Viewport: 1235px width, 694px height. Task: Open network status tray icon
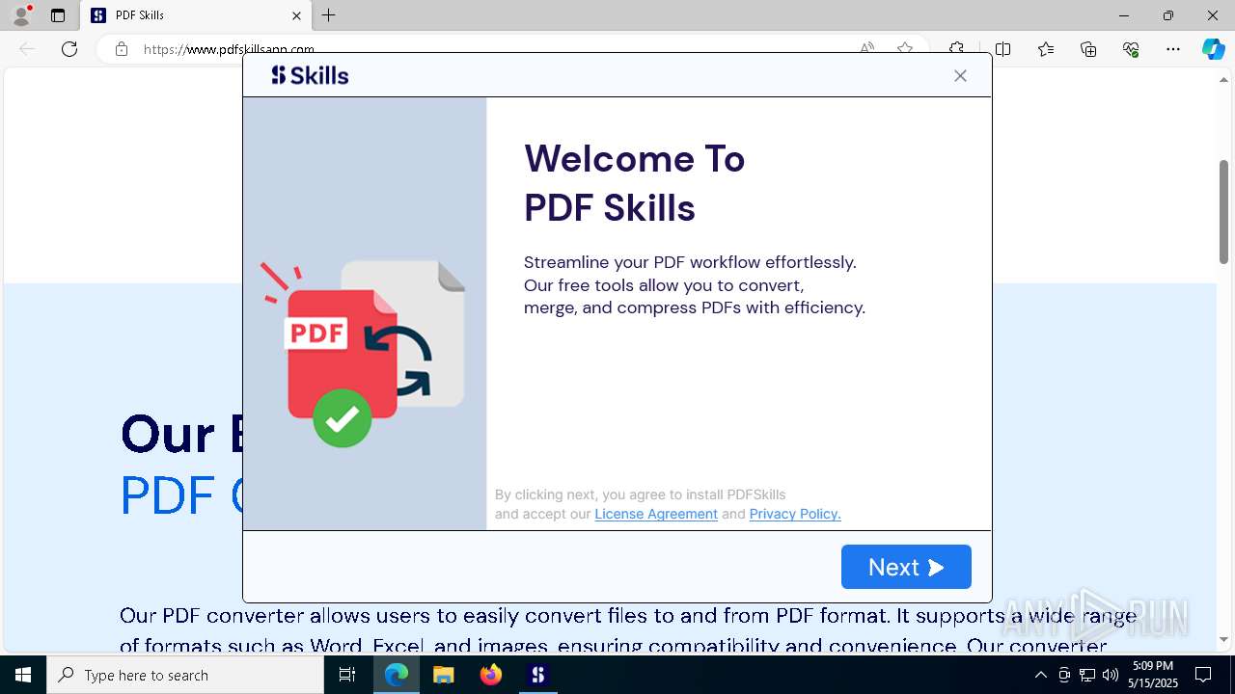pos(1087,675)
